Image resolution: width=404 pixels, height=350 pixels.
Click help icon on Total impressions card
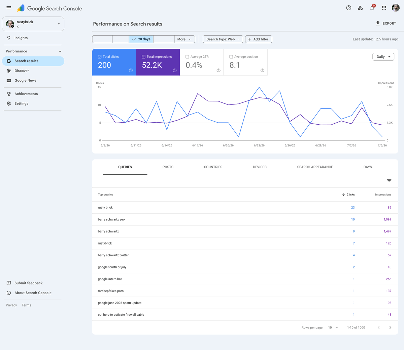(175, 71)
